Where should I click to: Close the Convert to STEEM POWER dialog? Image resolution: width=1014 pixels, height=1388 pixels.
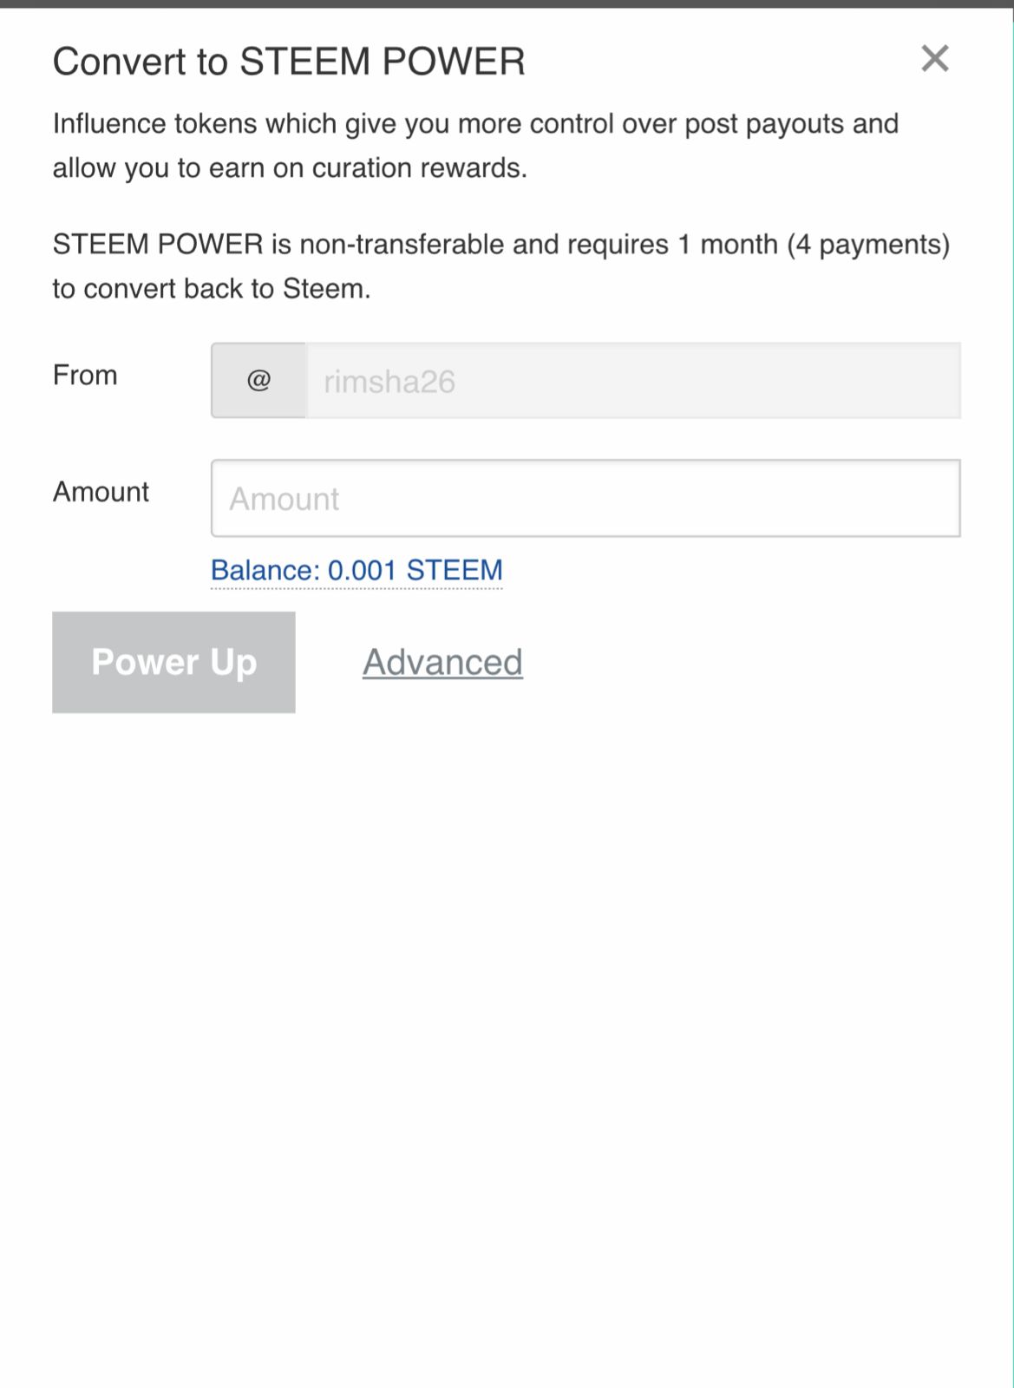click(x=934, y=59)
